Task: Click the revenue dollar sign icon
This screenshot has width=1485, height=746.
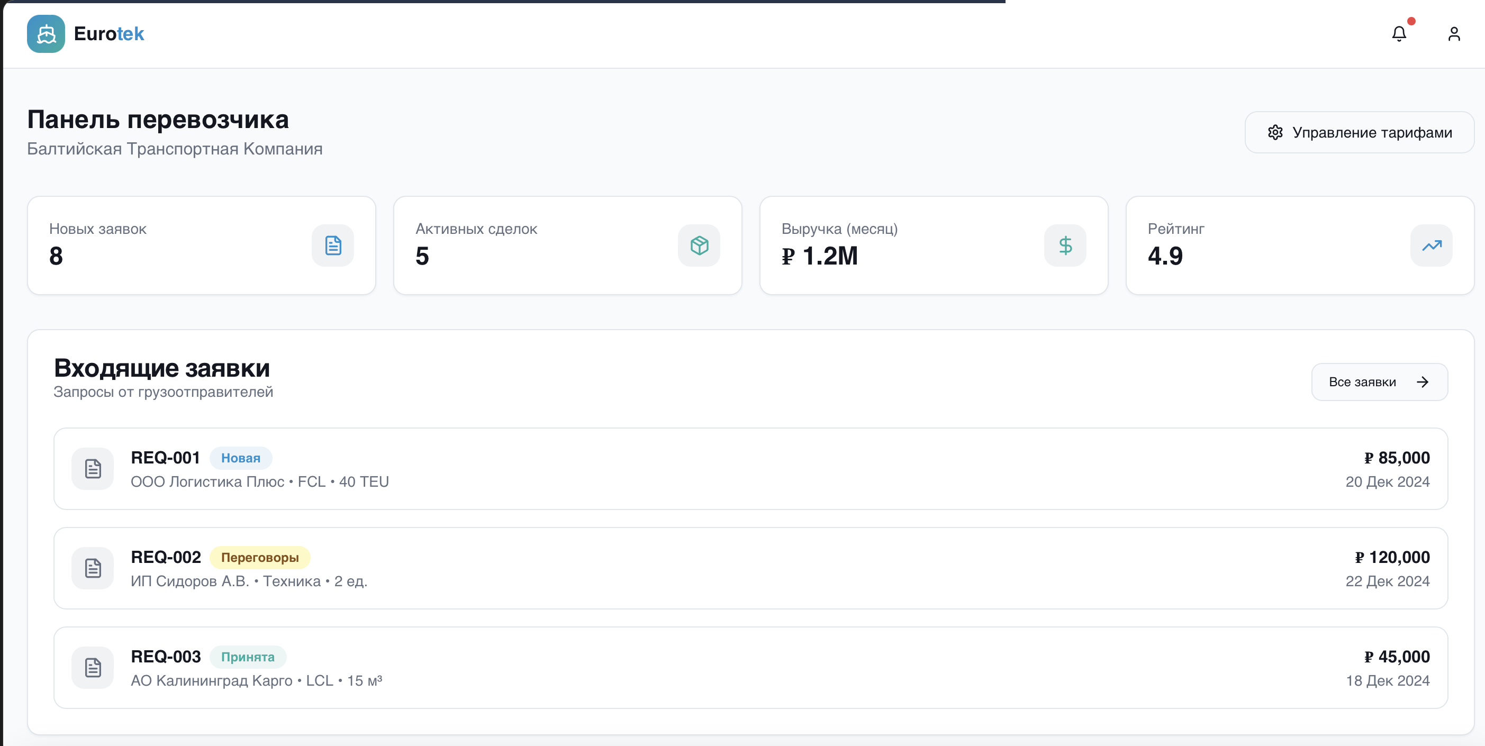Action: coord(1065,245)
